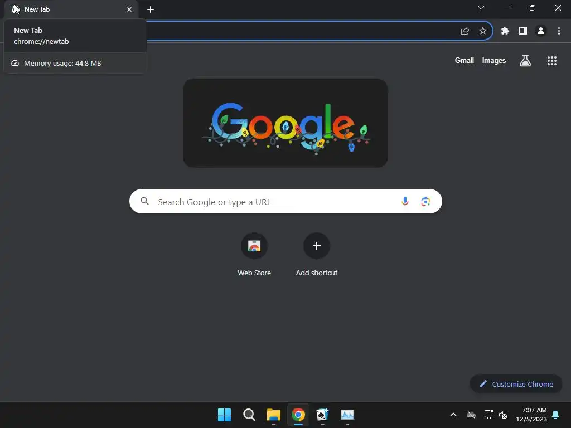This screenshot has width=571, height=428.
Task: Open notifications bell icon
Action: 556,415
